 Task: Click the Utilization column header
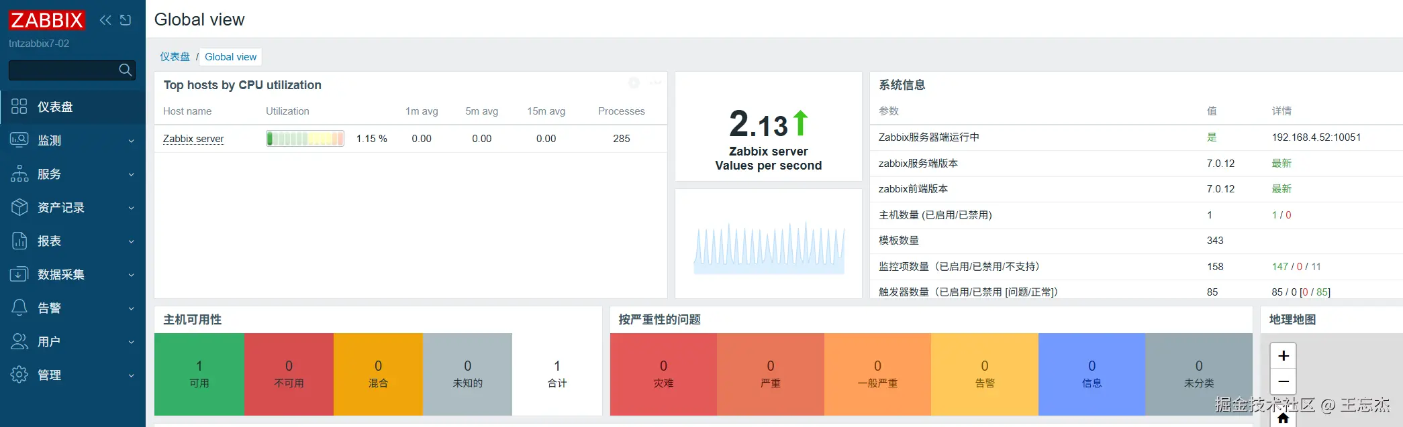[287, 111]
